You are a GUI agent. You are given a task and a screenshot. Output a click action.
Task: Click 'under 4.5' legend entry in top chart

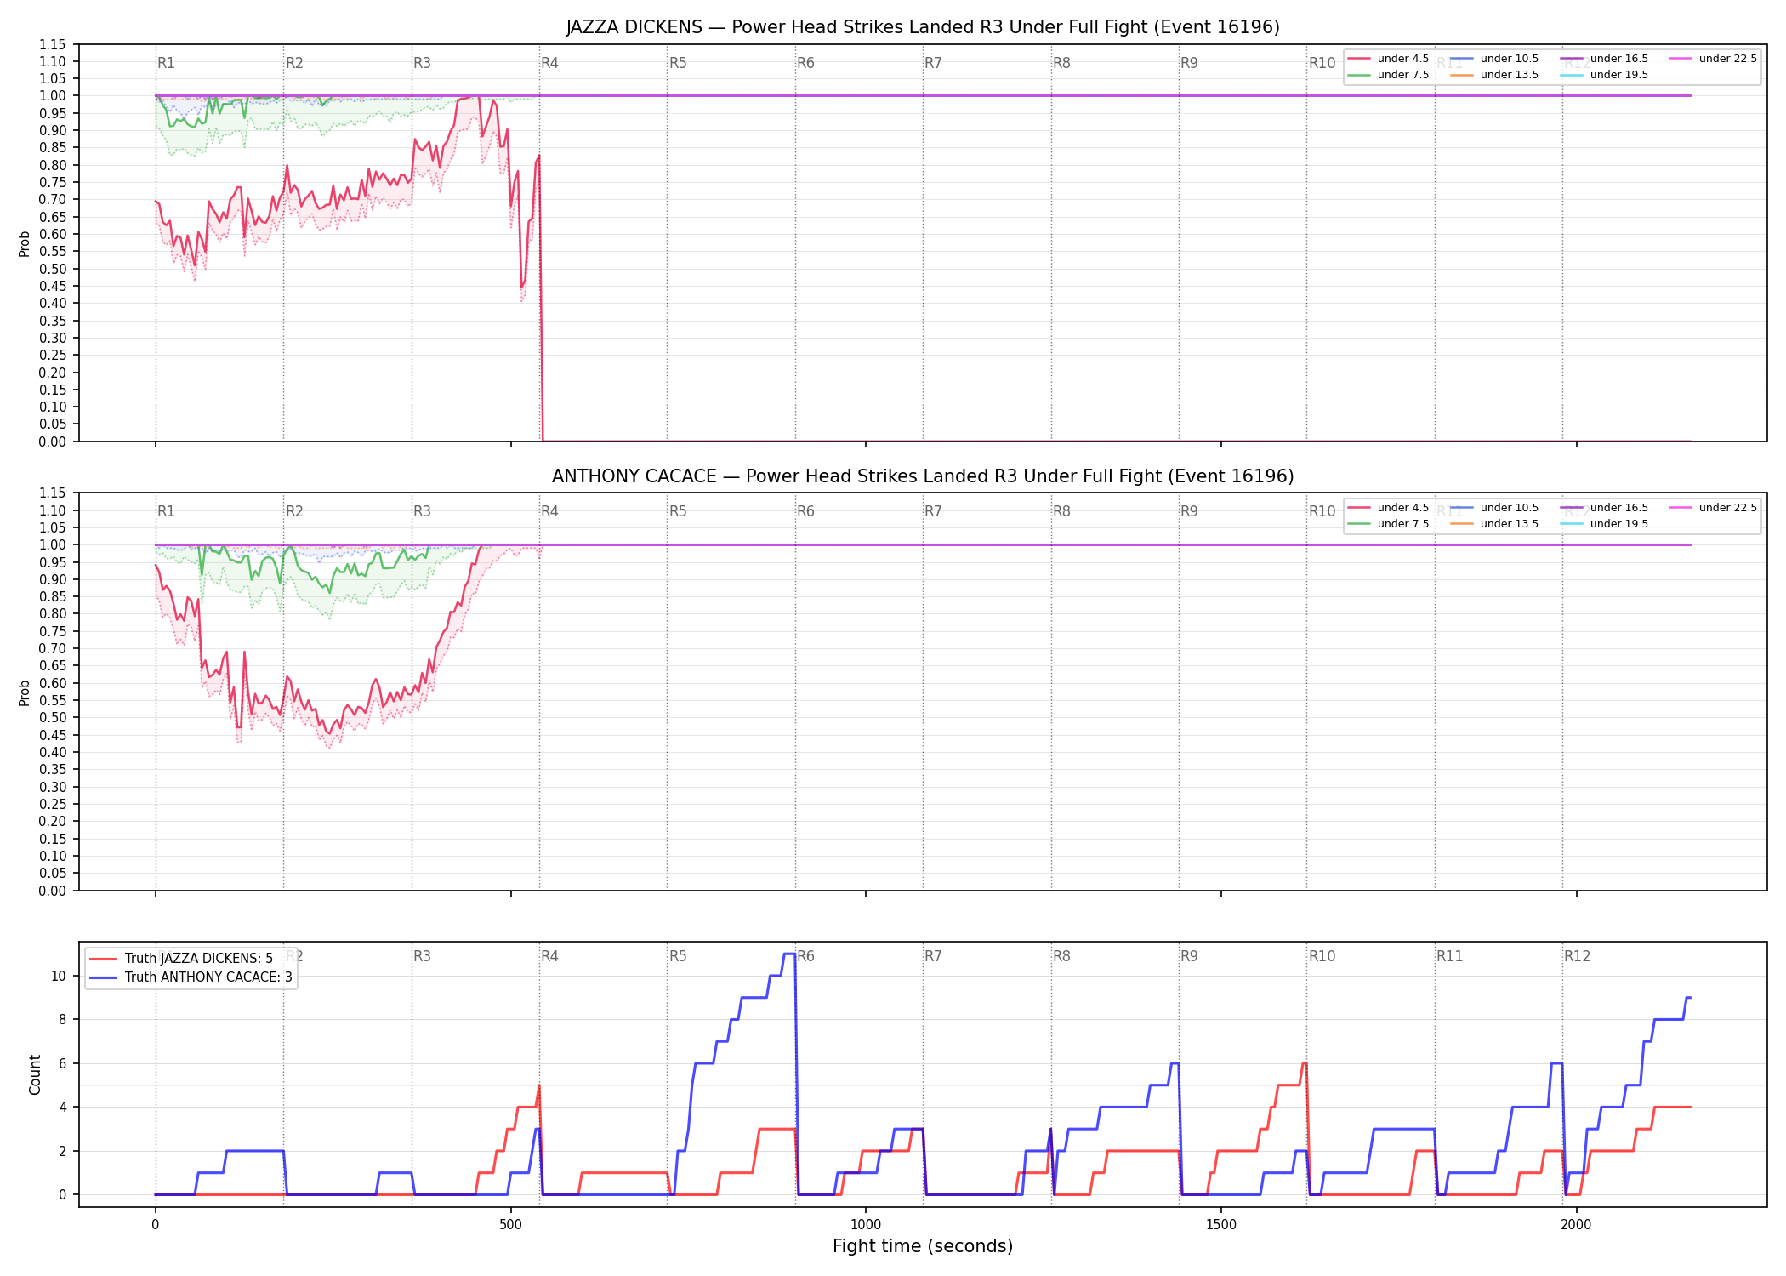(x=1388, y=59)
